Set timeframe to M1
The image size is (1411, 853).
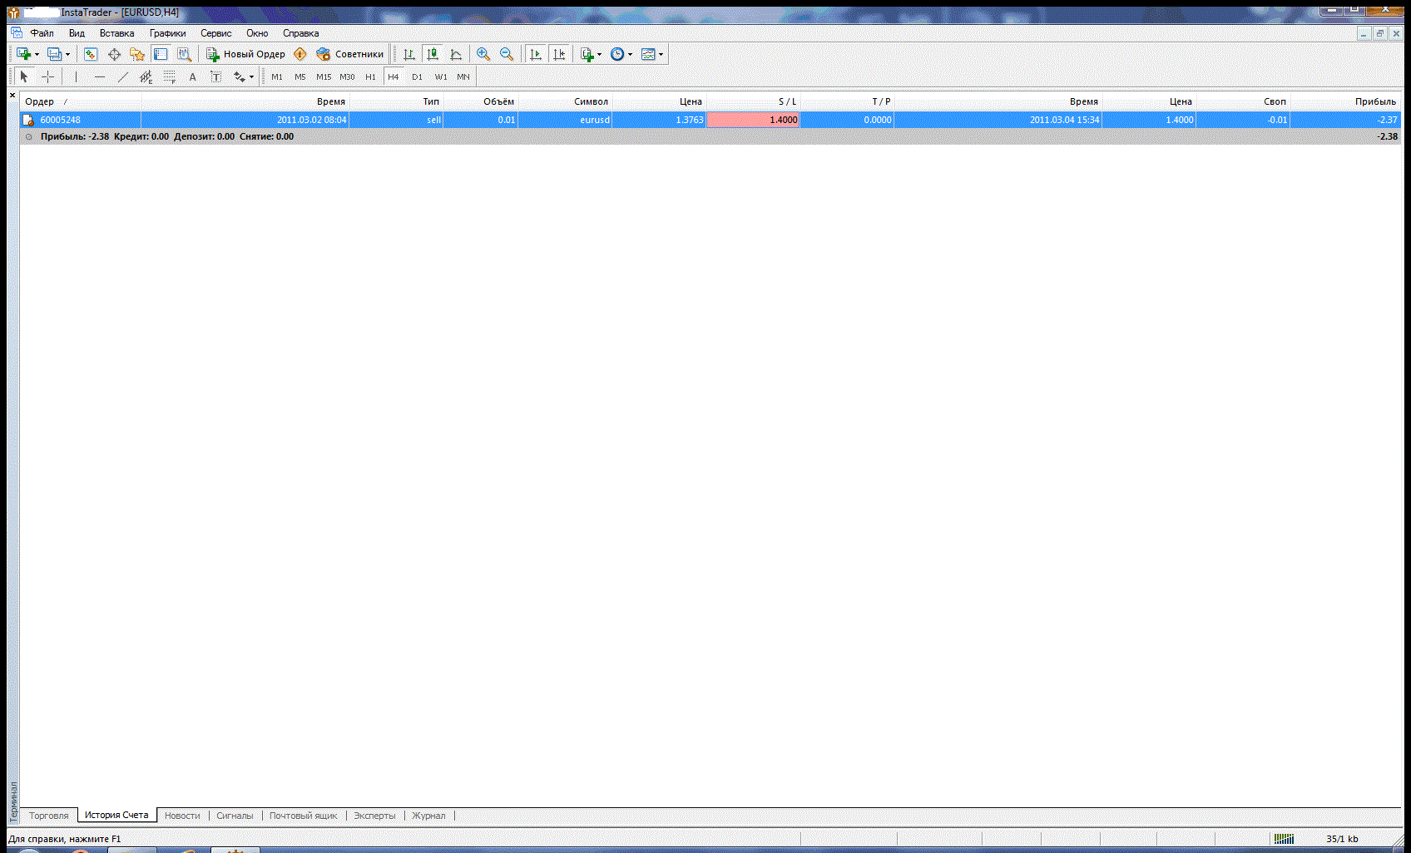coord(277,76)
